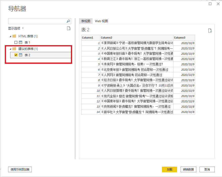The height and width of the screenshot is (177, 222).
Task: Click the search magnifier icon
Action: coord(68,21)
